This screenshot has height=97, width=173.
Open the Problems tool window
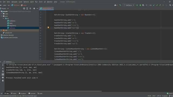(x=22, y=93)
